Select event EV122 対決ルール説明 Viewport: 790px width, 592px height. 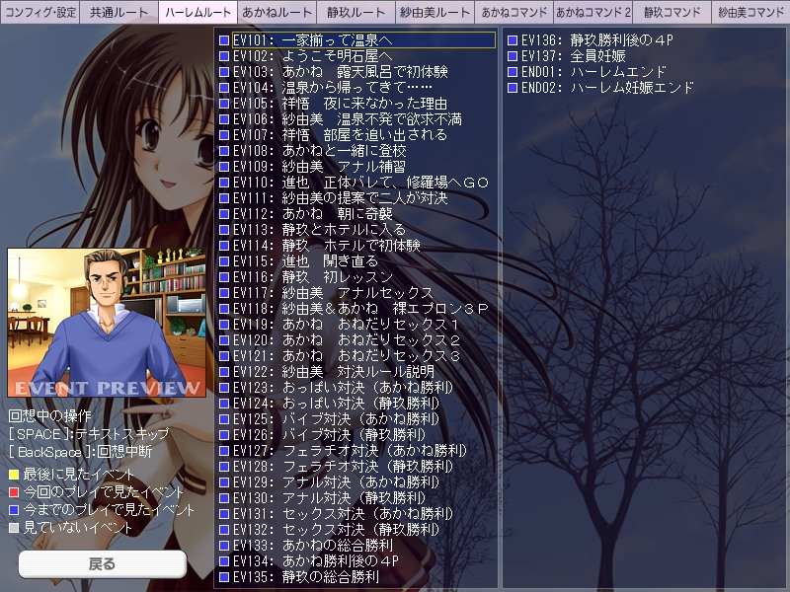334,372
